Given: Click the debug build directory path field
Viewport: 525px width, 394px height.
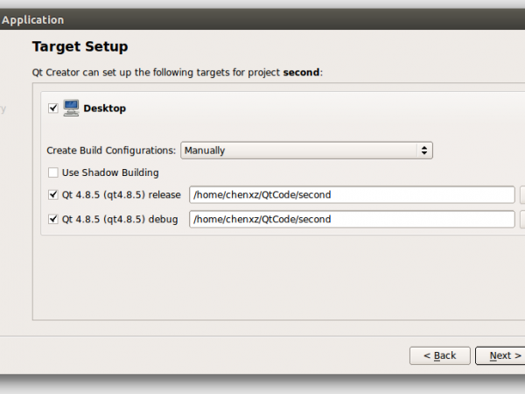Looking at the screenshot, I should pos(352,219).
